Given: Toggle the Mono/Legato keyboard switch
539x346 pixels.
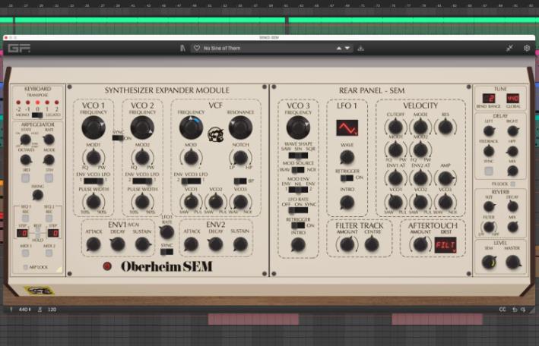Looking at the screenshot, I should click(37, 115).
